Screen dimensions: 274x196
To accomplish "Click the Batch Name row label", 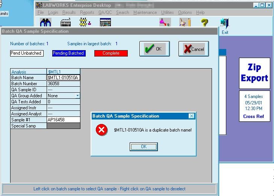I will pos(29,78).
